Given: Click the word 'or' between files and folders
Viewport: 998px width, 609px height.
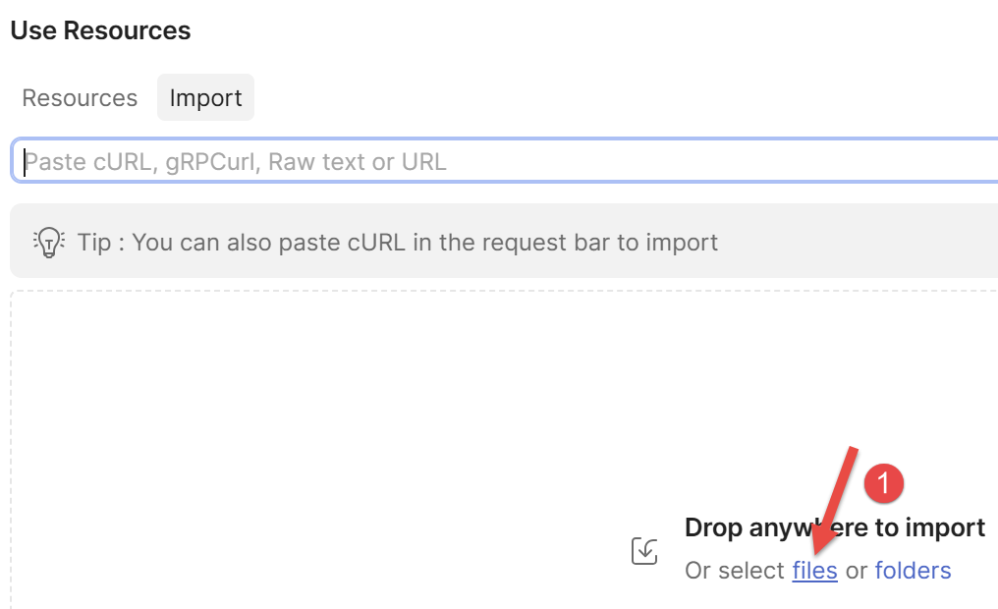Looking at the screenshot, I should (857, 571).
